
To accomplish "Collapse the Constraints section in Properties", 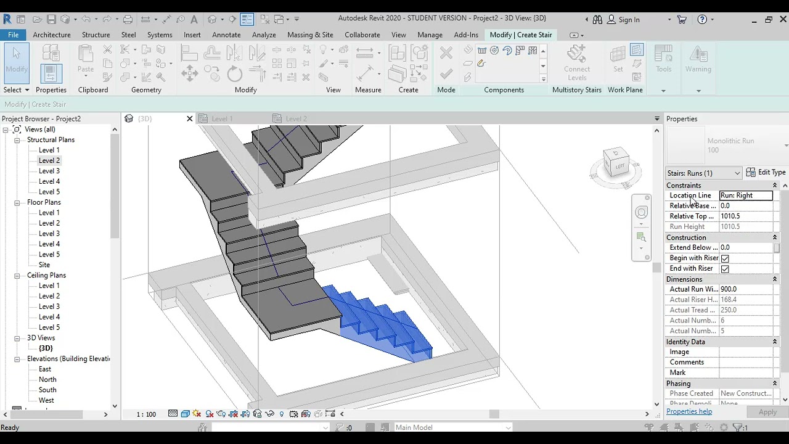I will (x=775, y=186).
